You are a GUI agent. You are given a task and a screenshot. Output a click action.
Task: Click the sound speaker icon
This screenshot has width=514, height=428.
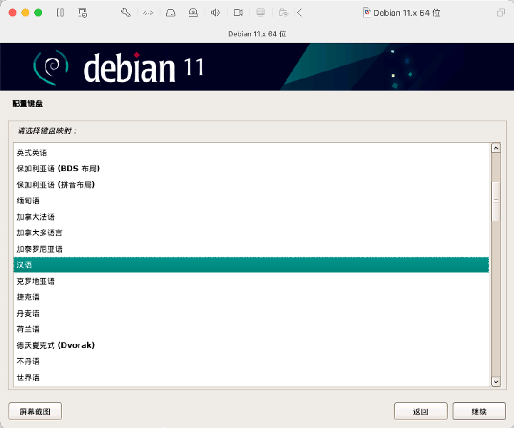[x=215, y=13]
